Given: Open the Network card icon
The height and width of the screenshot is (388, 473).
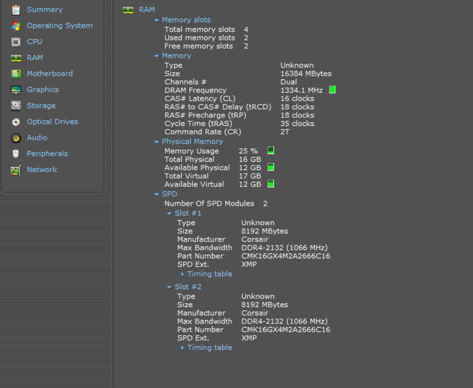Looking at the screenshot, I should tap(16, 170).
